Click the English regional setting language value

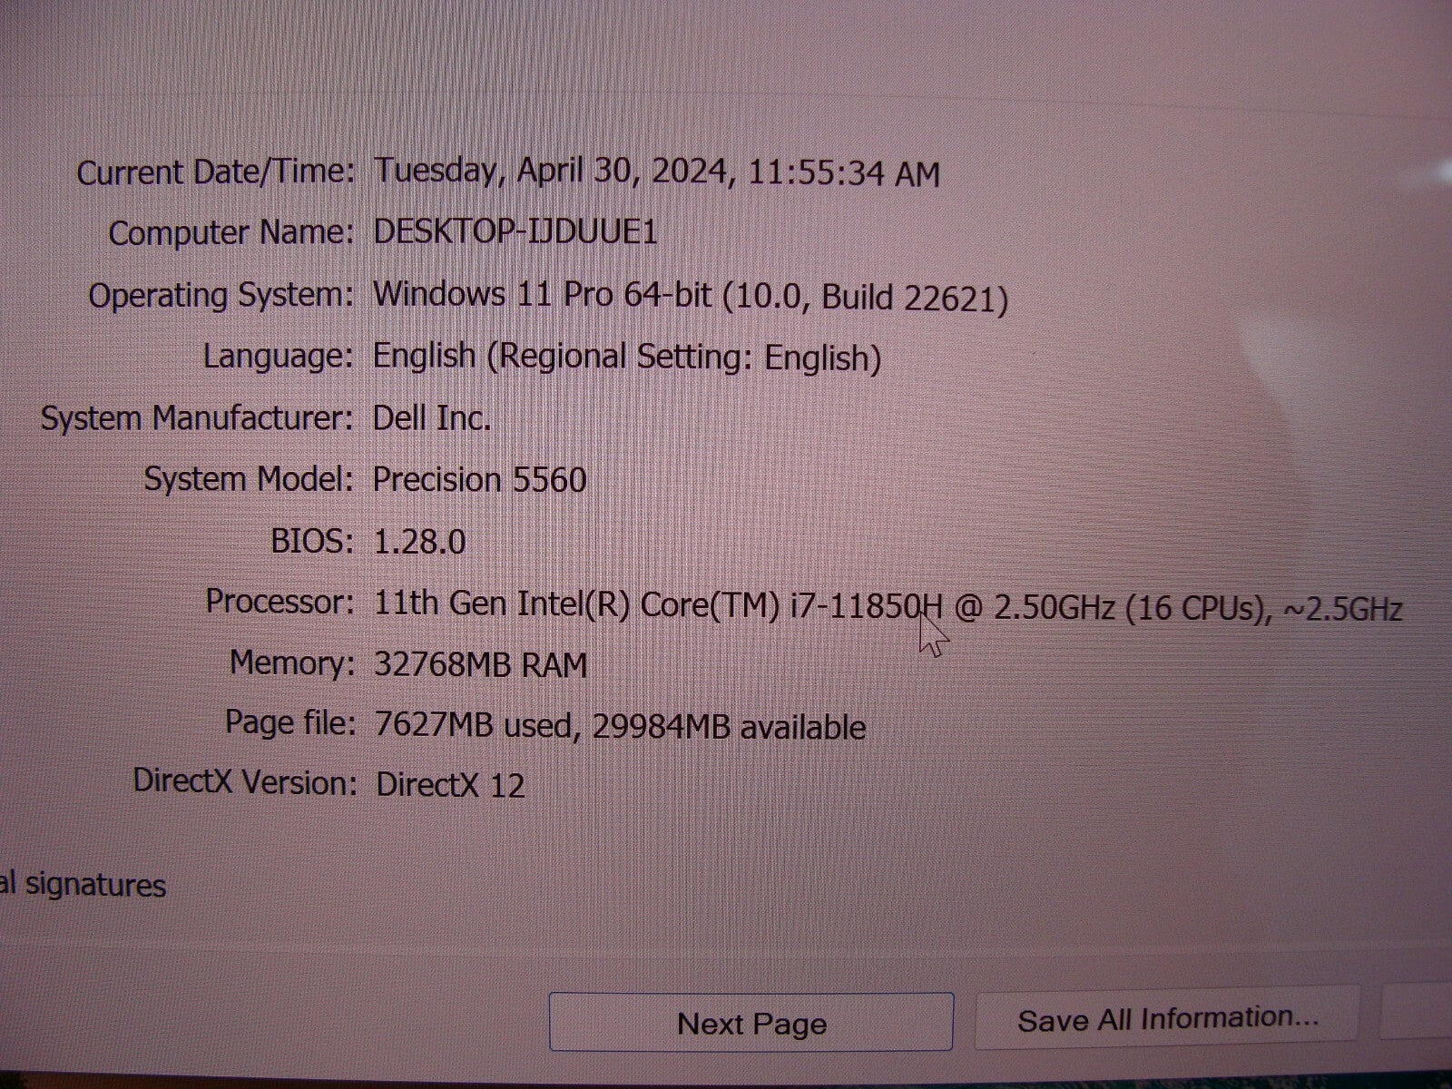(626, 357)
